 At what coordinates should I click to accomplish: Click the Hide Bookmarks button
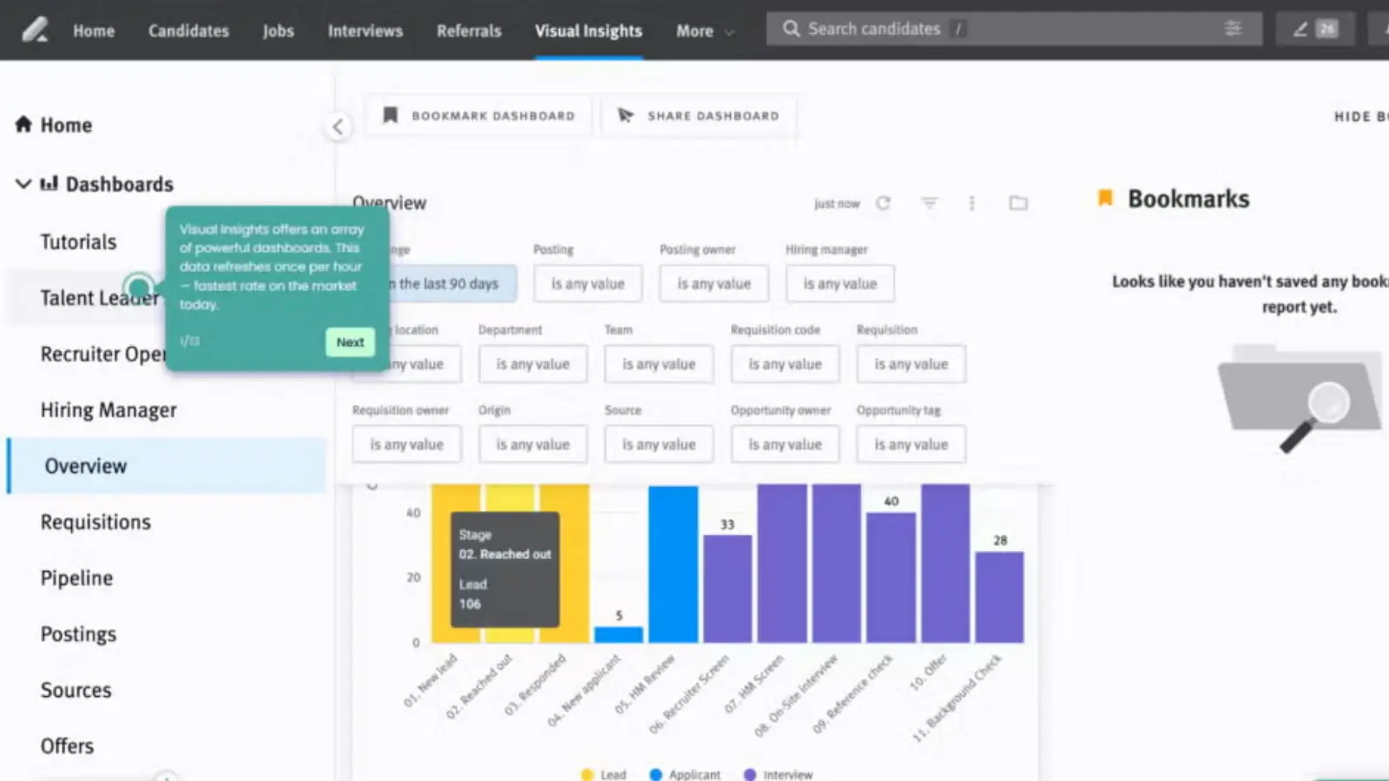(1360, 116)
